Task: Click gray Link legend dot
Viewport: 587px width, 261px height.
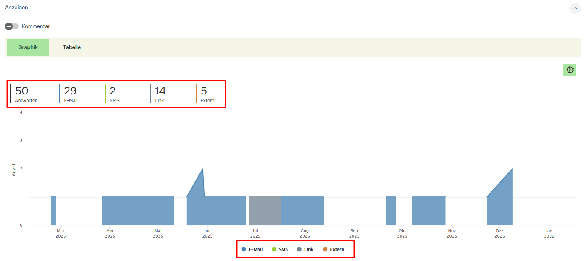Action: 299,249
